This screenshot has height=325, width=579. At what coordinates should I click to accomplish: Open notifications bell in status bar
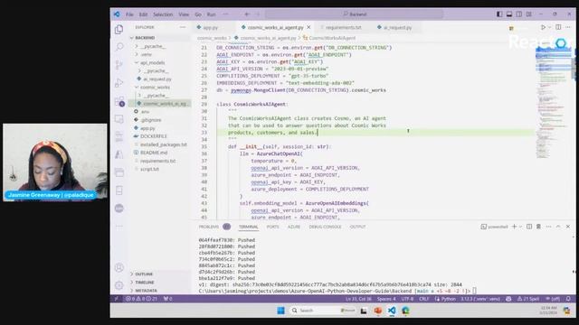coord(568,299)
